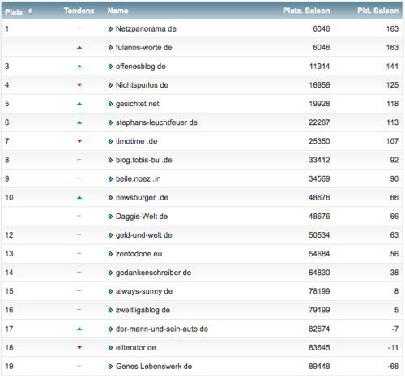Image resolution: width=405 pixels, height=378 pixels.
Task: Sort by the Platz column header
Action: pos(14,11)
